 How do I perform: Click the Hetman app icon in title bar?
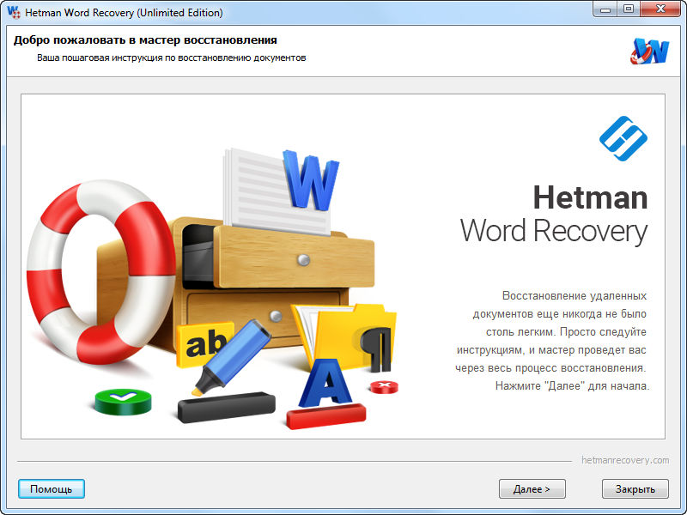point(13,13)
